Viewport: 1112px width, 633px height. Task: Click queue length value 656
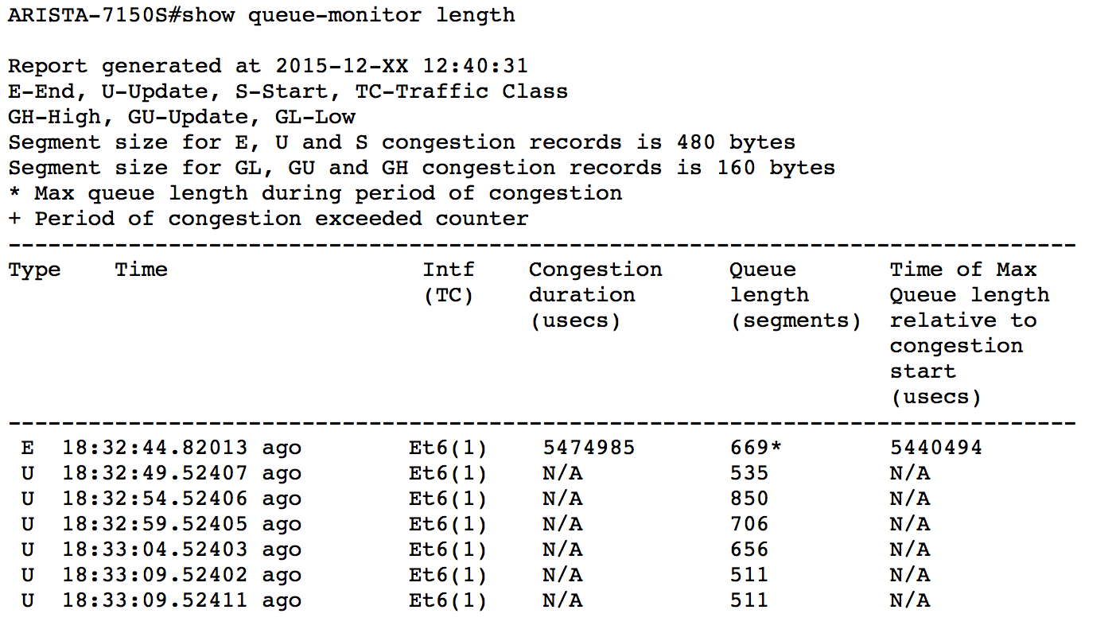pos(749,550)
